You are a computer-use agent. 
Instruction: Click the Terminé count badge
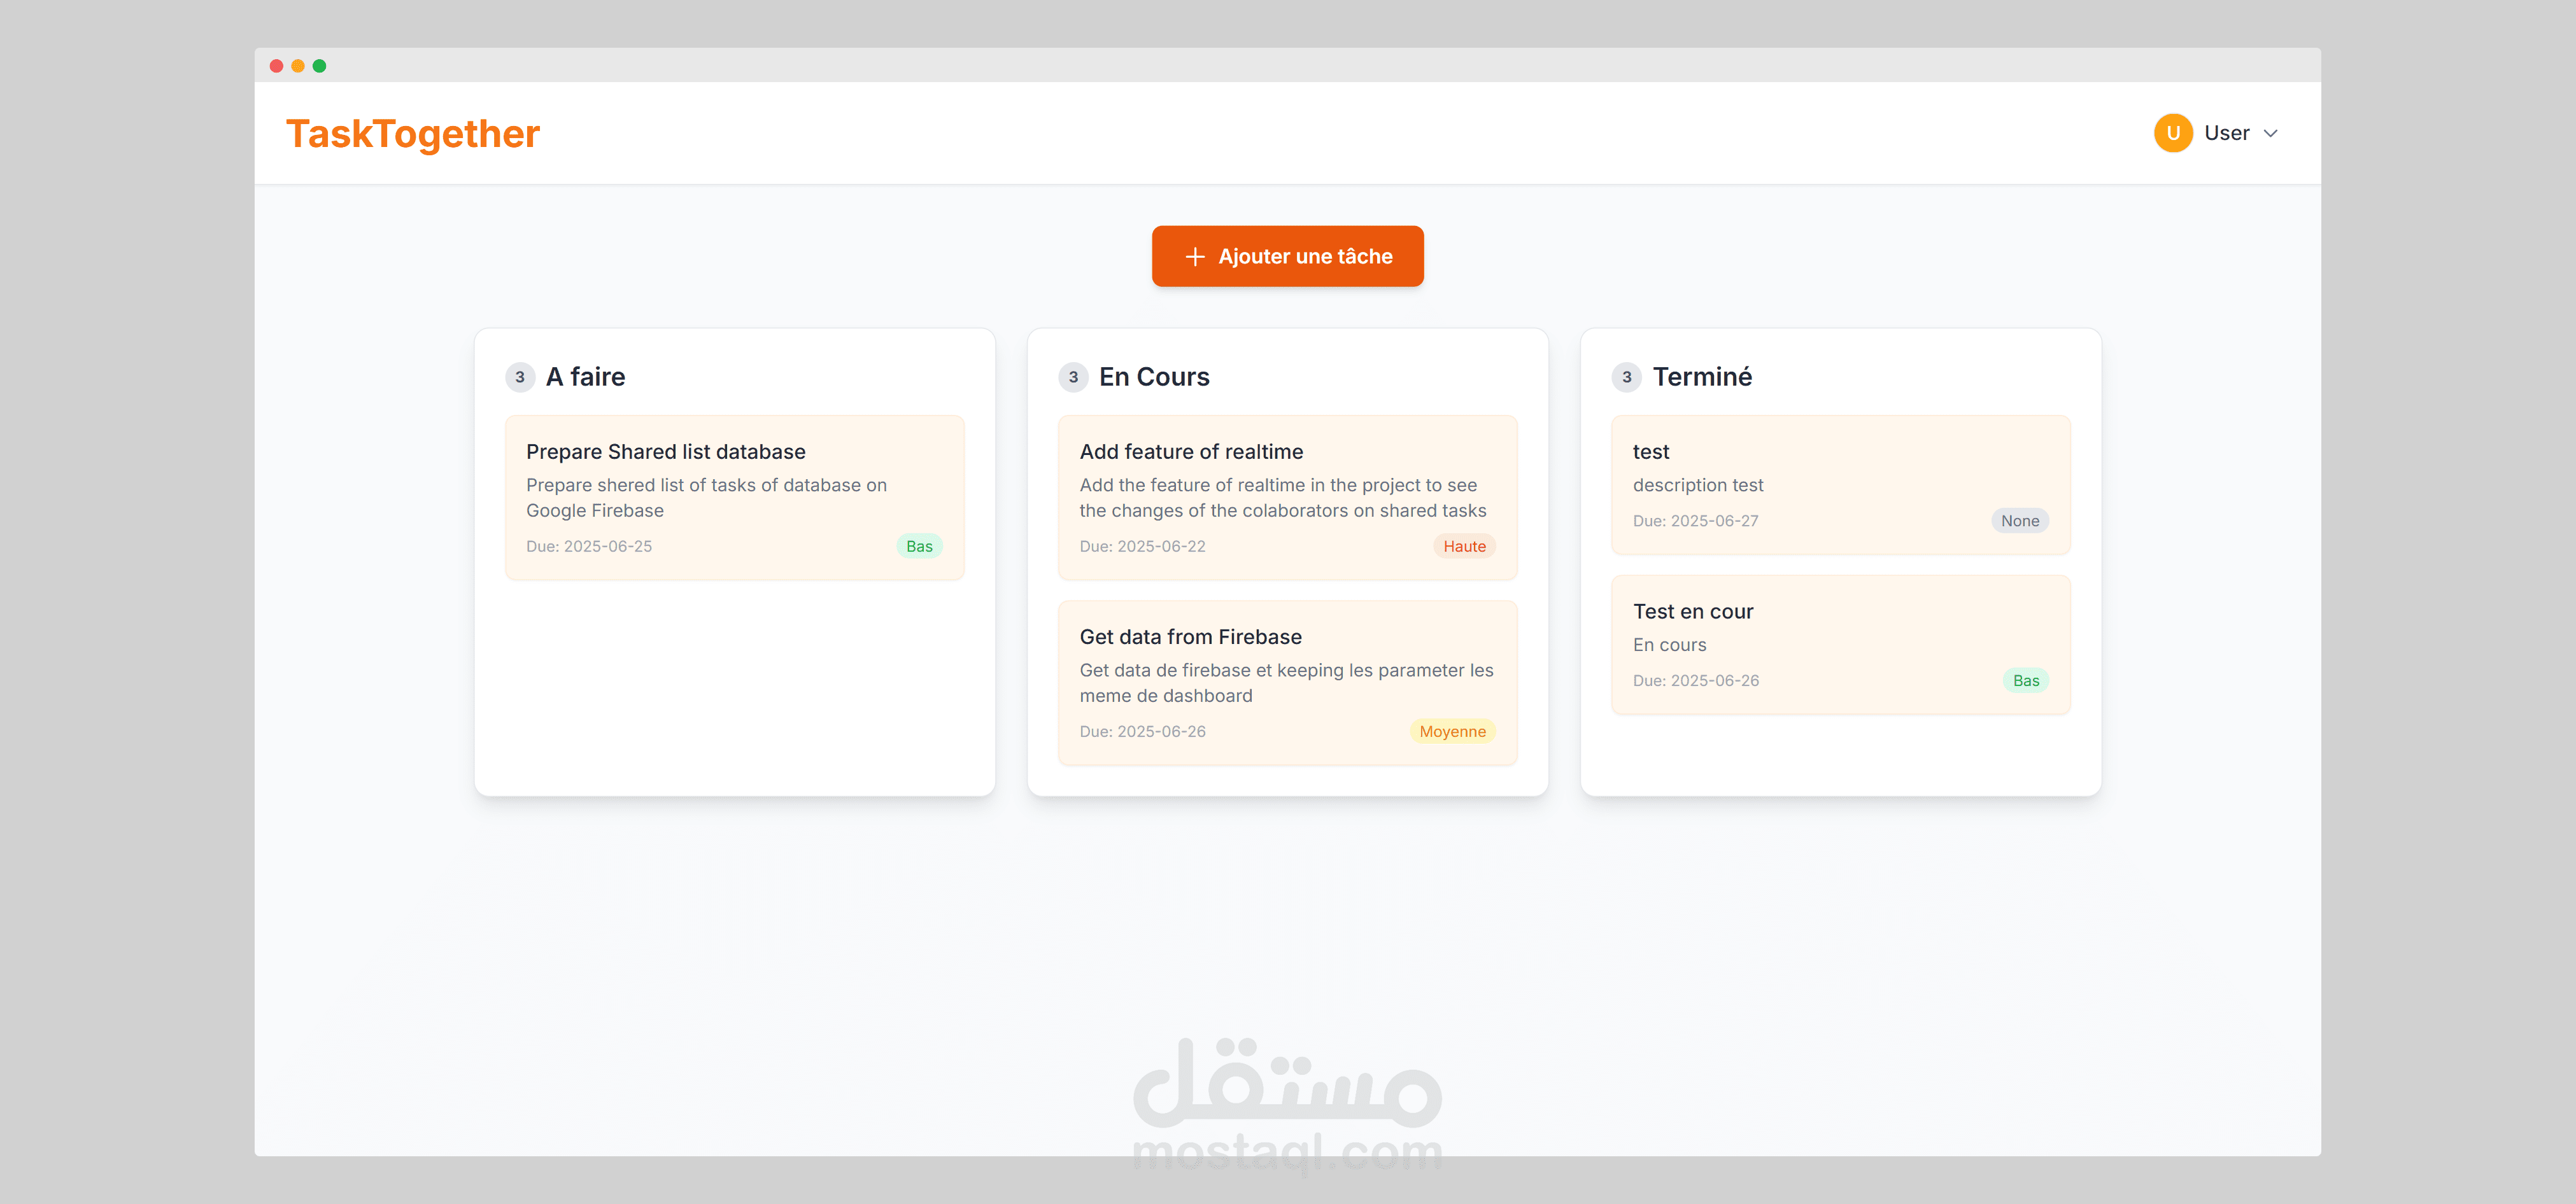pos(1626,378)
